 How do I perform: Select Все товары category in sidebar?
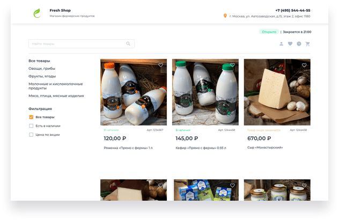(39, 61)
